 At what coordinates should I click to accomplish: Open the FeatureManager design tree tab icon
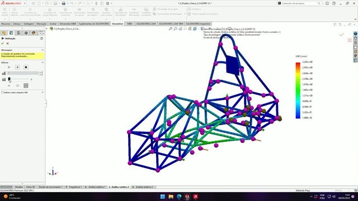[x=4, y=33]
